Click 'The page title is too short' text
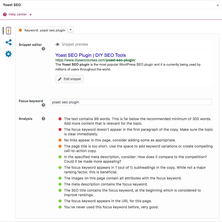 pos(138,148)
